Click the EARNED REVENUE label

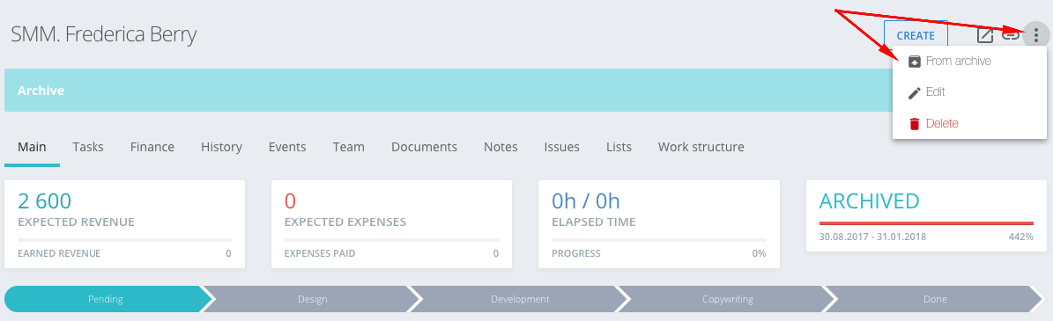pyautogui.click(x=59, y=253)
